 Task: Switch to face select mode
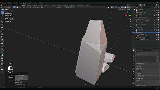[x=17, y=7]
